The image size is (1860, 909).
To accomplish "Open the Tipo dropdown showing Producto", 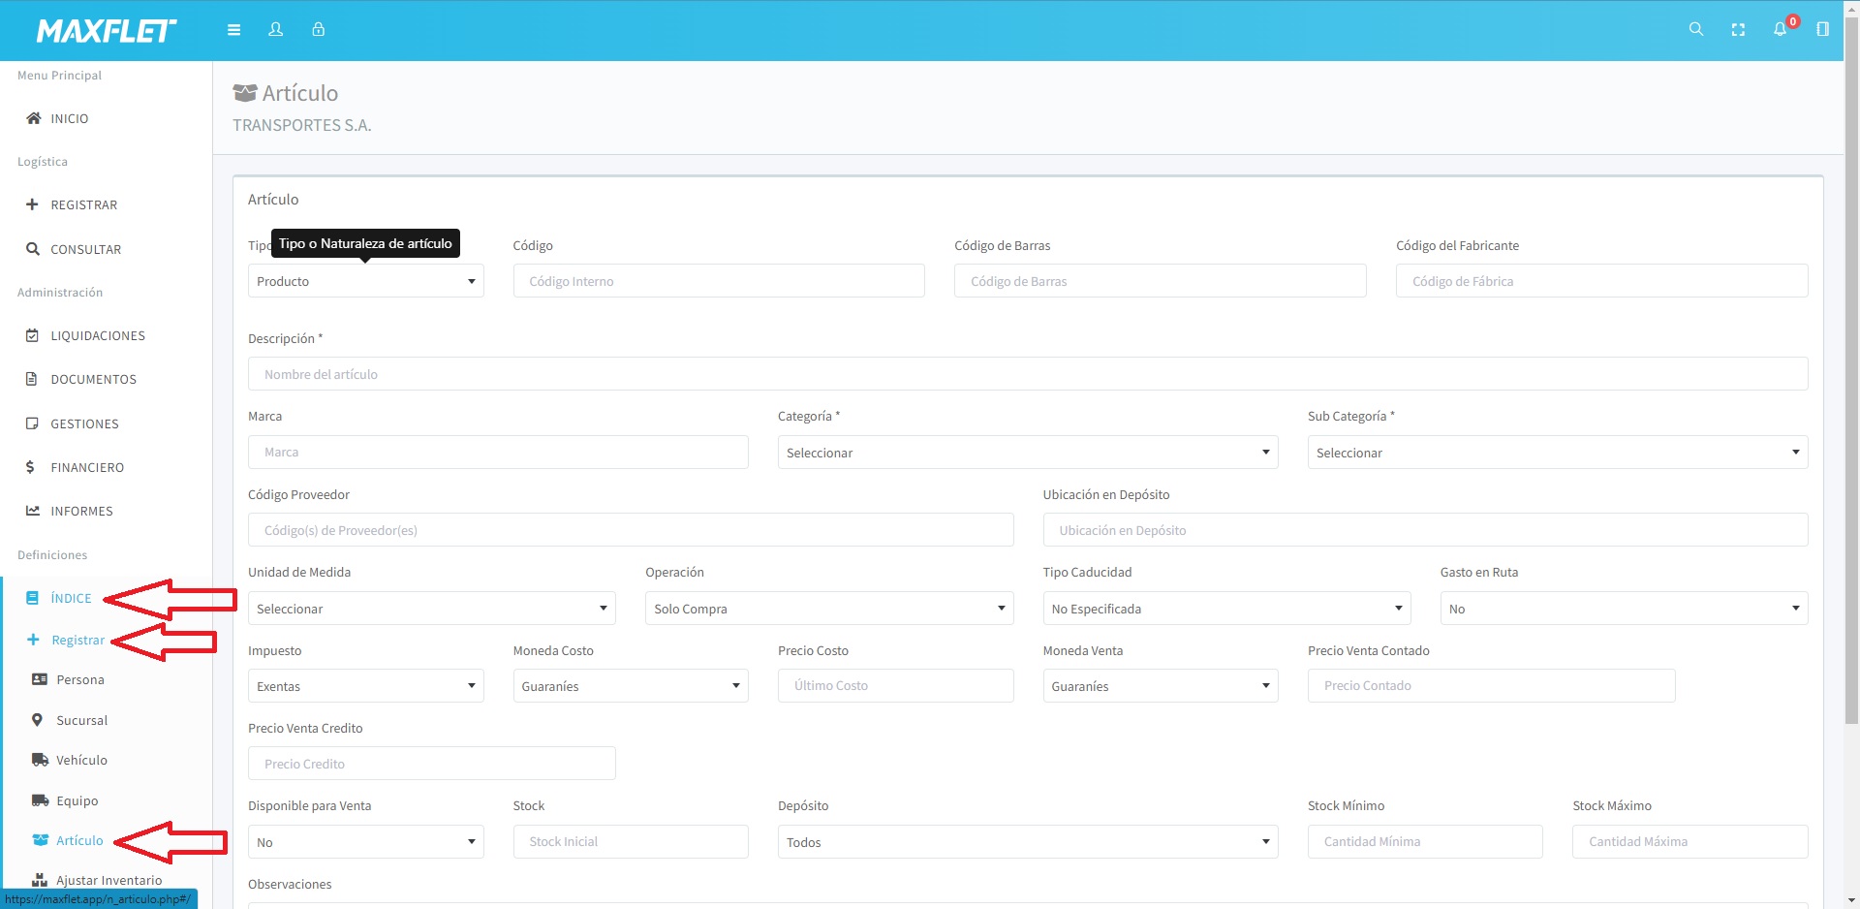I will tap(365, 281).
